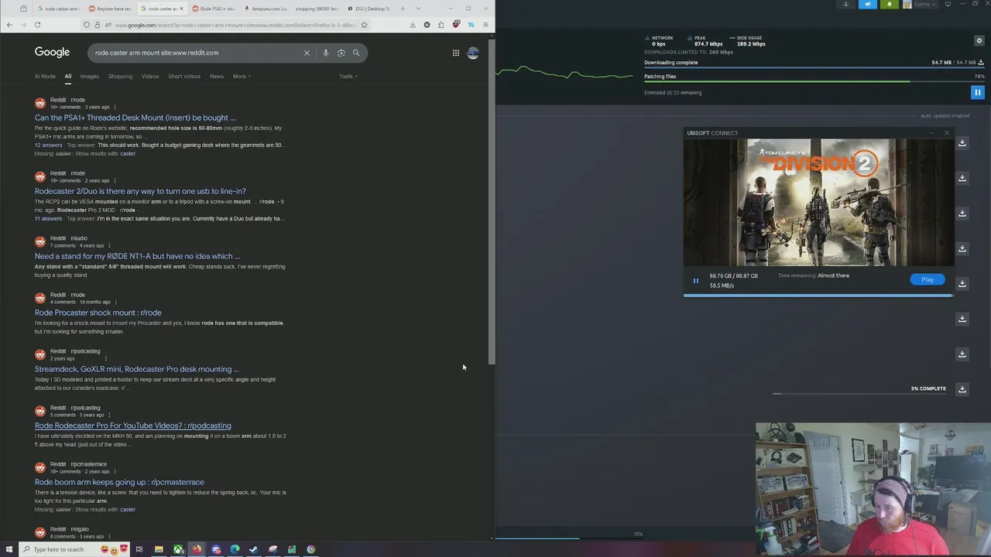Image resolution: width=991 pixels, height=557 pixels.
Task: Open the Xbox app from taskbar
Action: coord(178,549)
